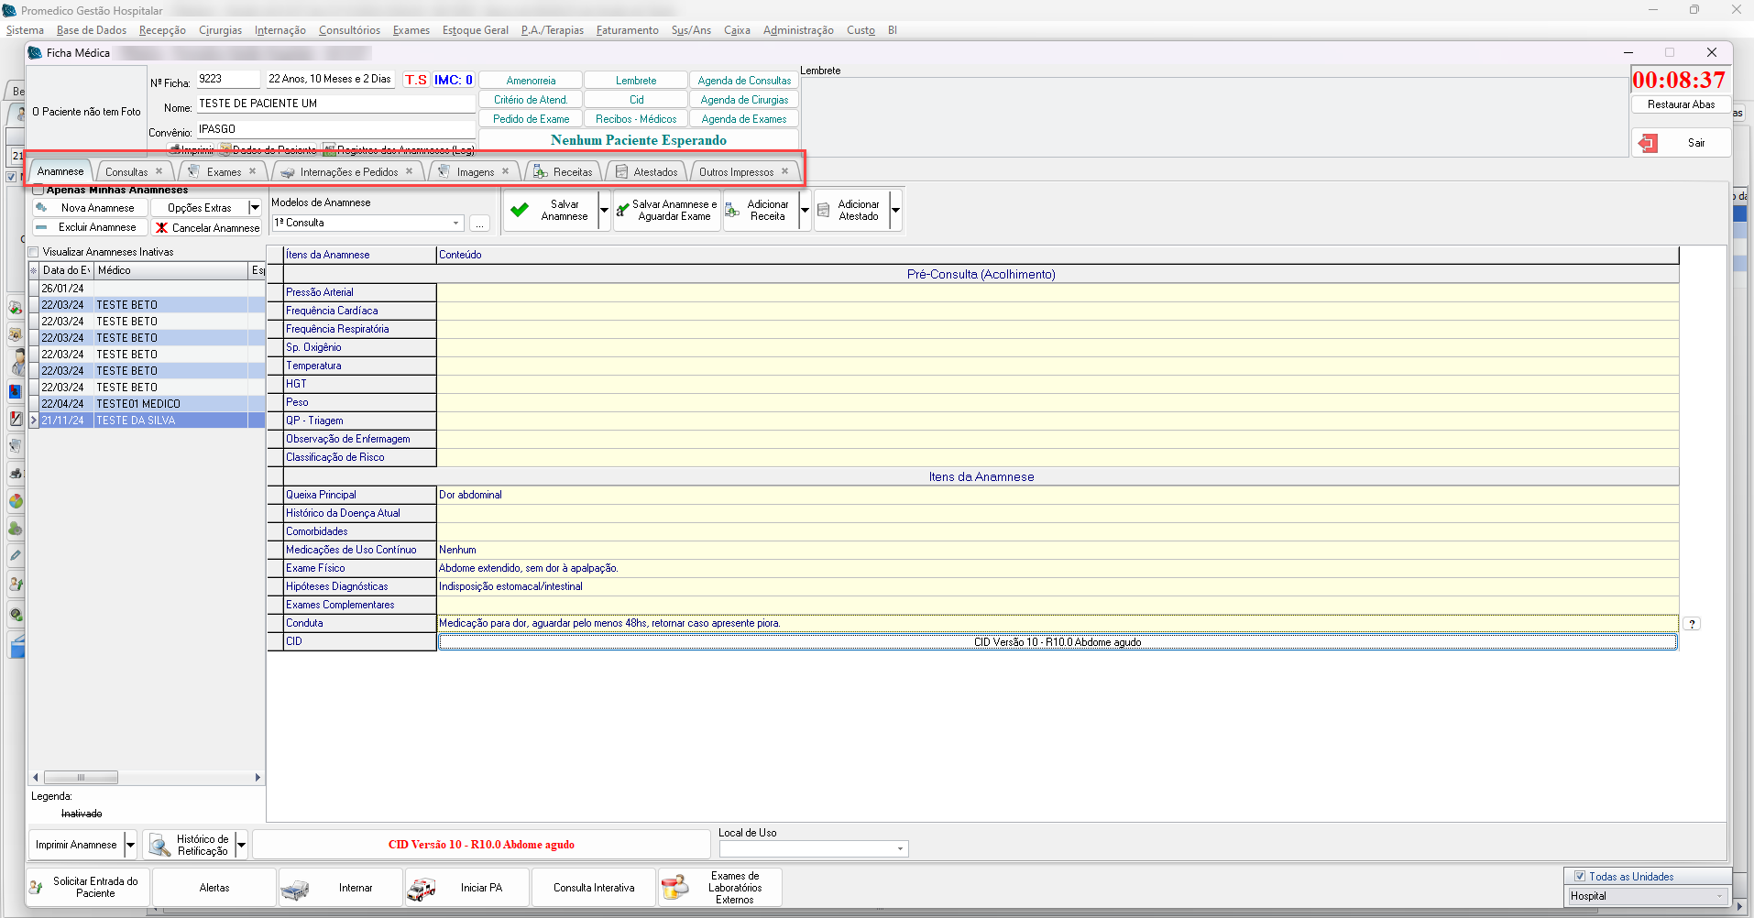
Task: Click the red exit icon beside Sair
Action: pyautogui.click(x=1648, y=143)
